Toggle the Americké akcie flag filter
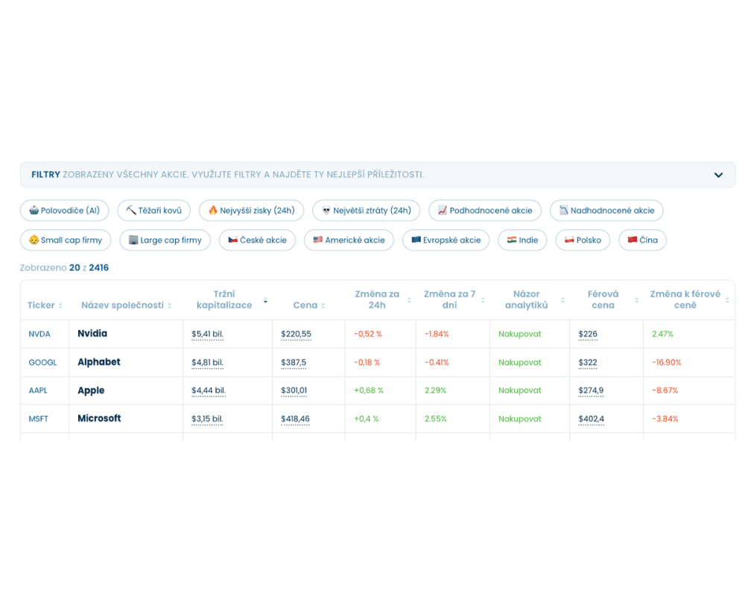This screenshot has height=596, width=745. 349,240
